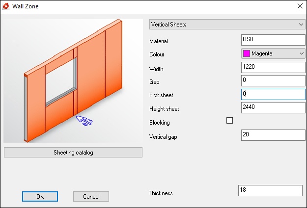Viewport: 307px width, 208px height.
Task: Click the Blocking label
Action: coord(160,123)
